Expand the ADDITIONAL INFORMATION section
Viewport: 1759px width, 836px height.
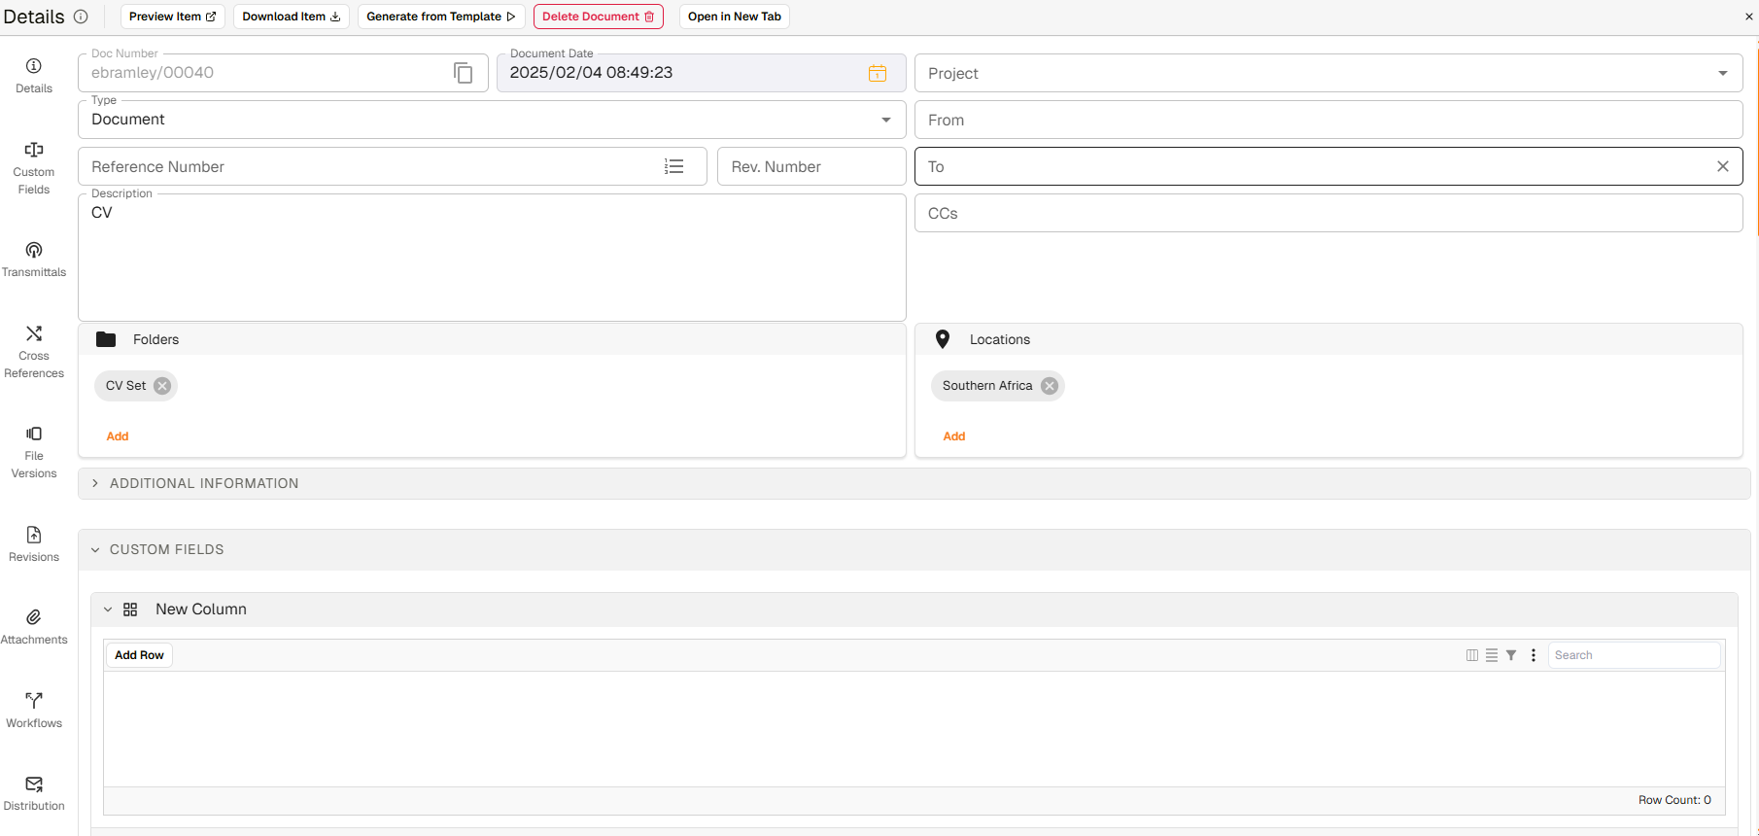coord(914,483)
